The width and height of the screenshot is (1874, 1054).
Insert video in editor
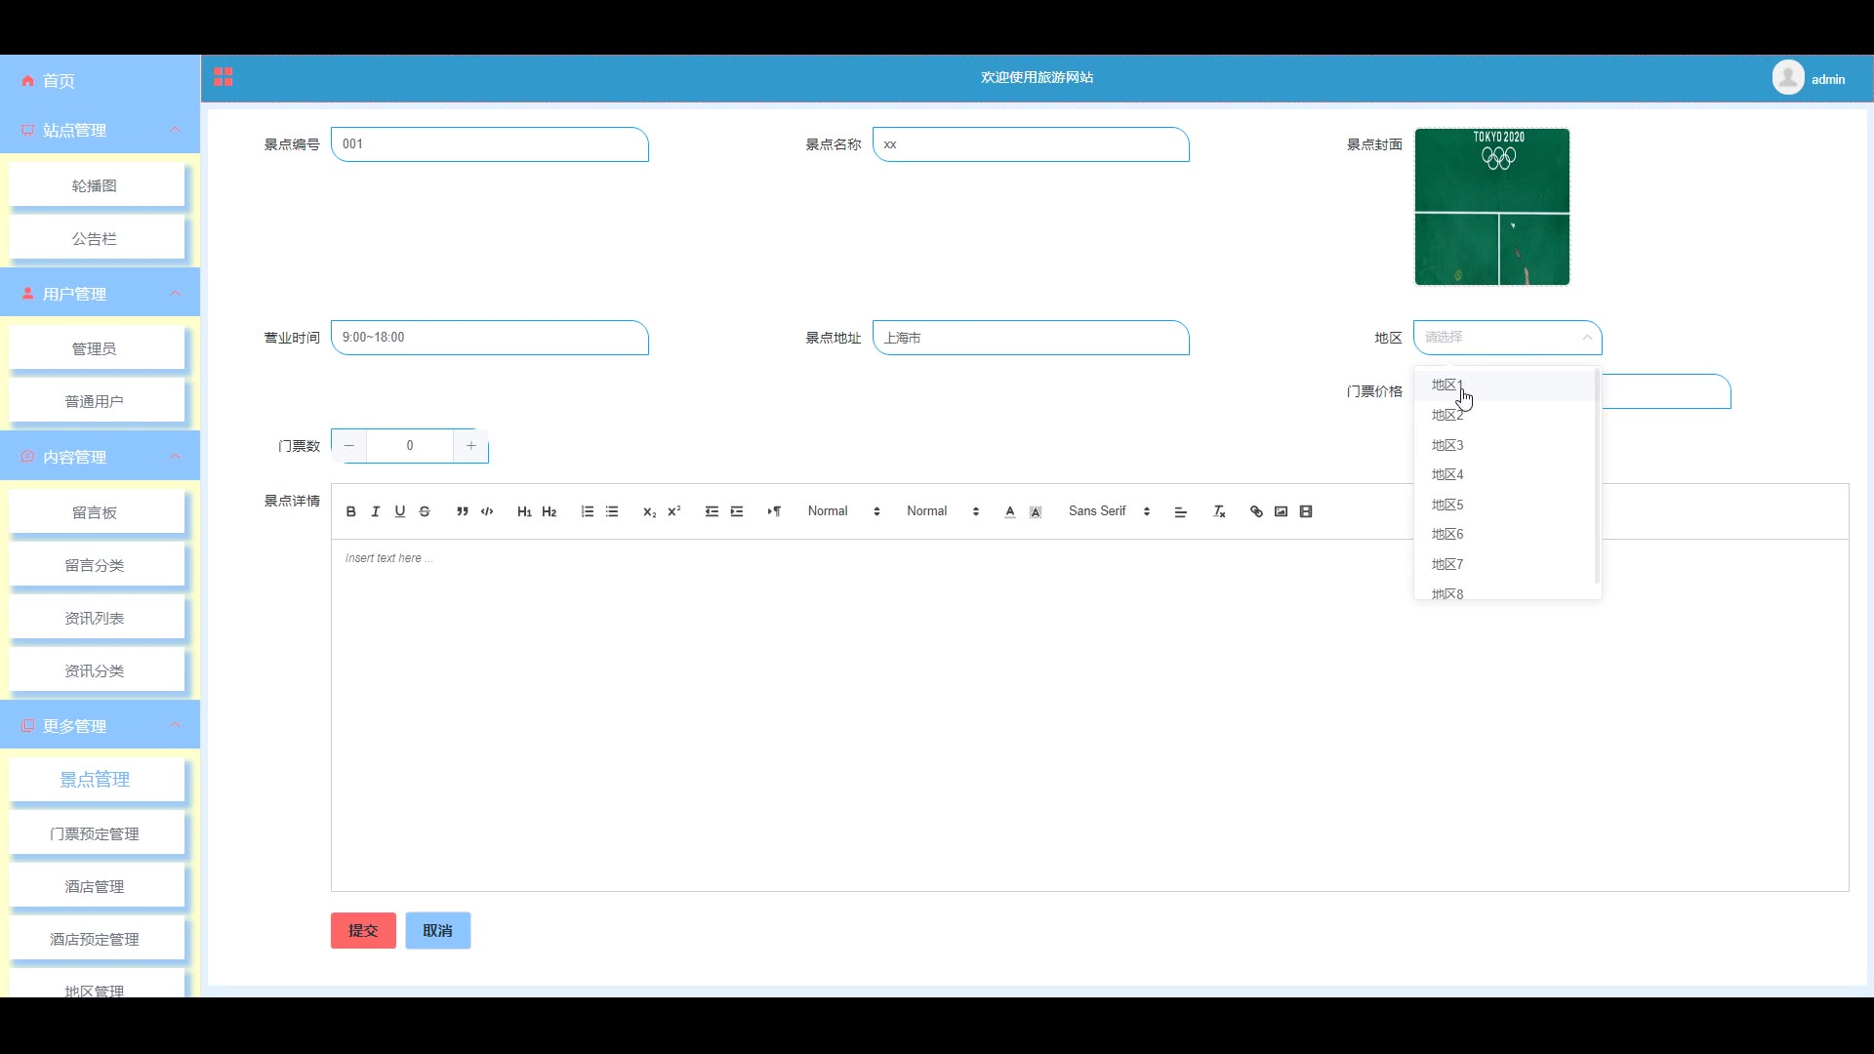point(1306,511)
